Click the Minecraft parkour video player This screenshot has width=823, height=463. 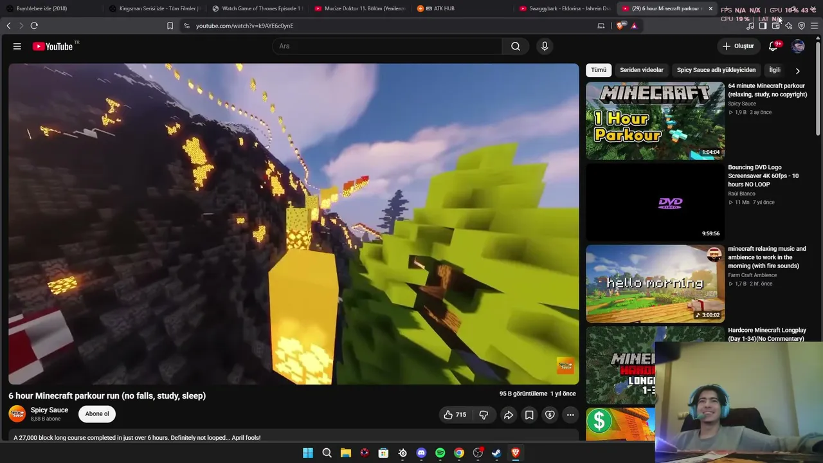[294, 224]
